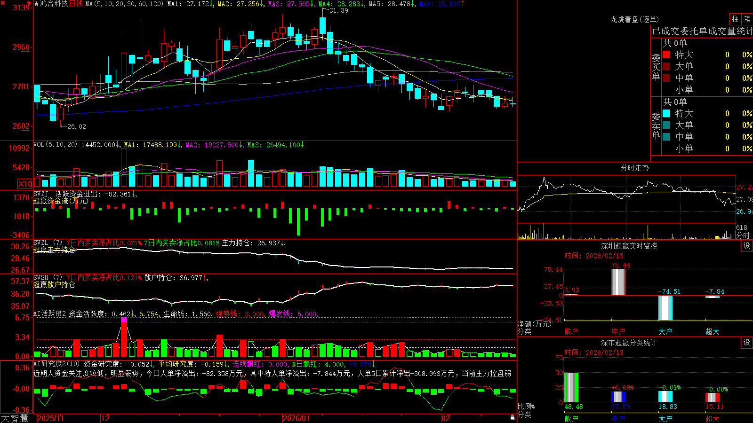Click the 02 month timeline marker
753x423 pixels.
point(446,418)
